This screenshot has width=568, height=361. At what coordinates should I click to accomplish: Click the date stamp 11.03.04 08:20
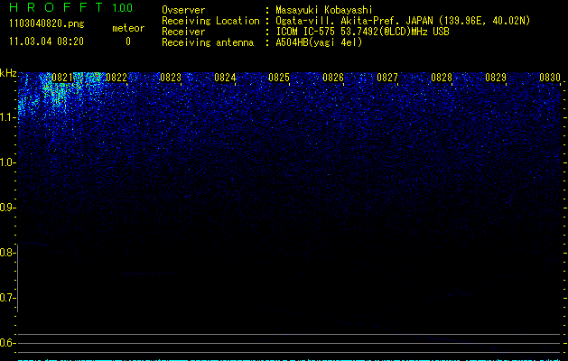click(46, 42)
